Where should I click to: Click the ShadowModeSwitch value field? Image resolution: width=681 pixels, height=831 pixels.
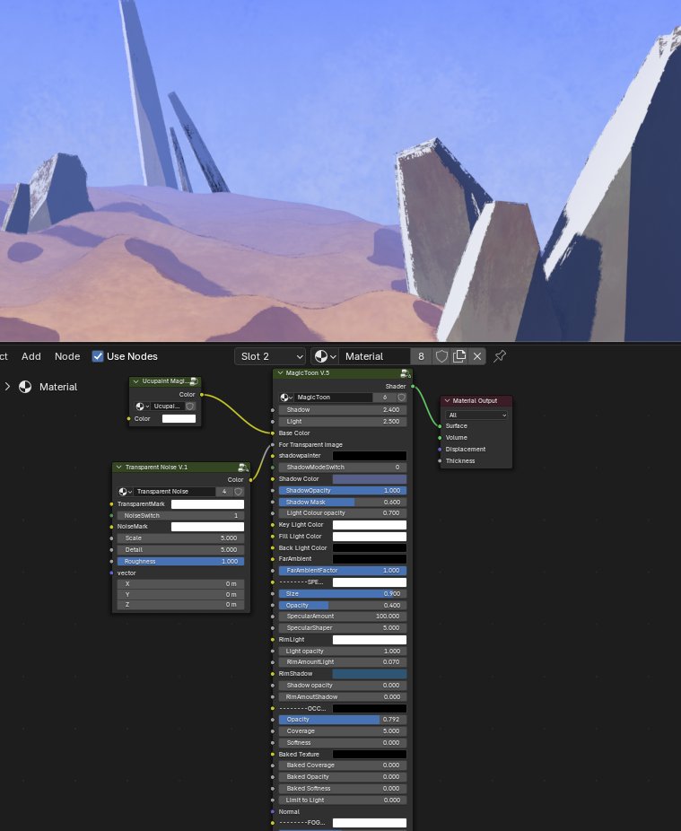pos(343,468)
